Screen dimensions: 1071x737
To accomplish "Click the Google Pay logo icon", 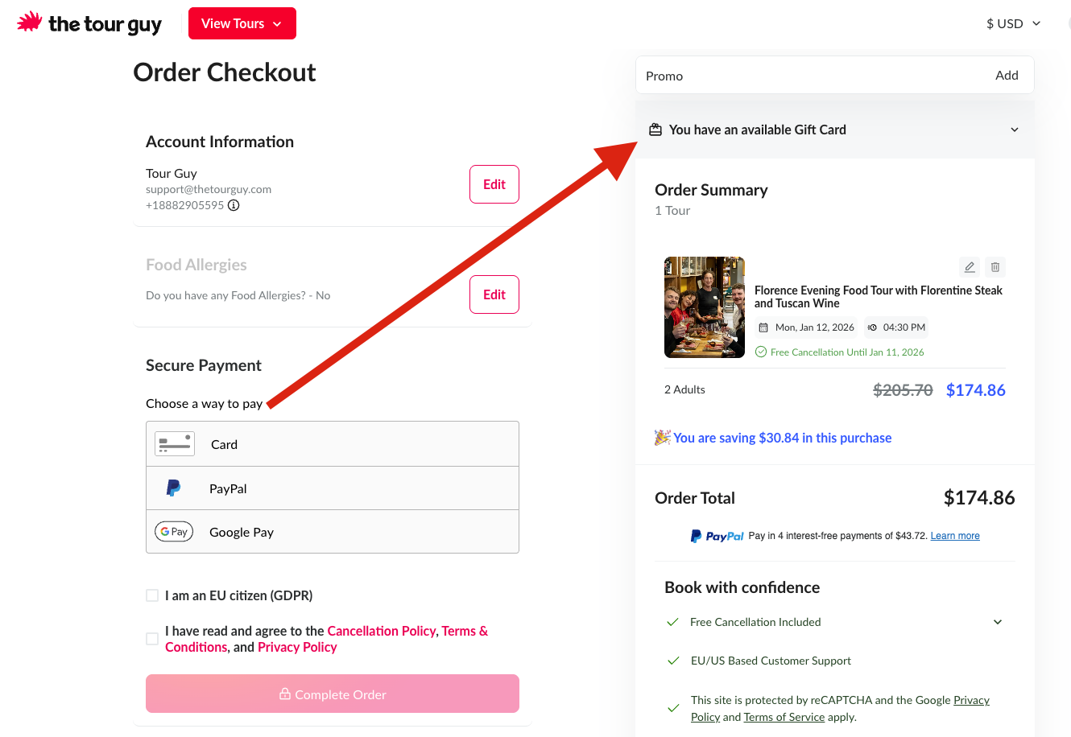I will point(174,532).
